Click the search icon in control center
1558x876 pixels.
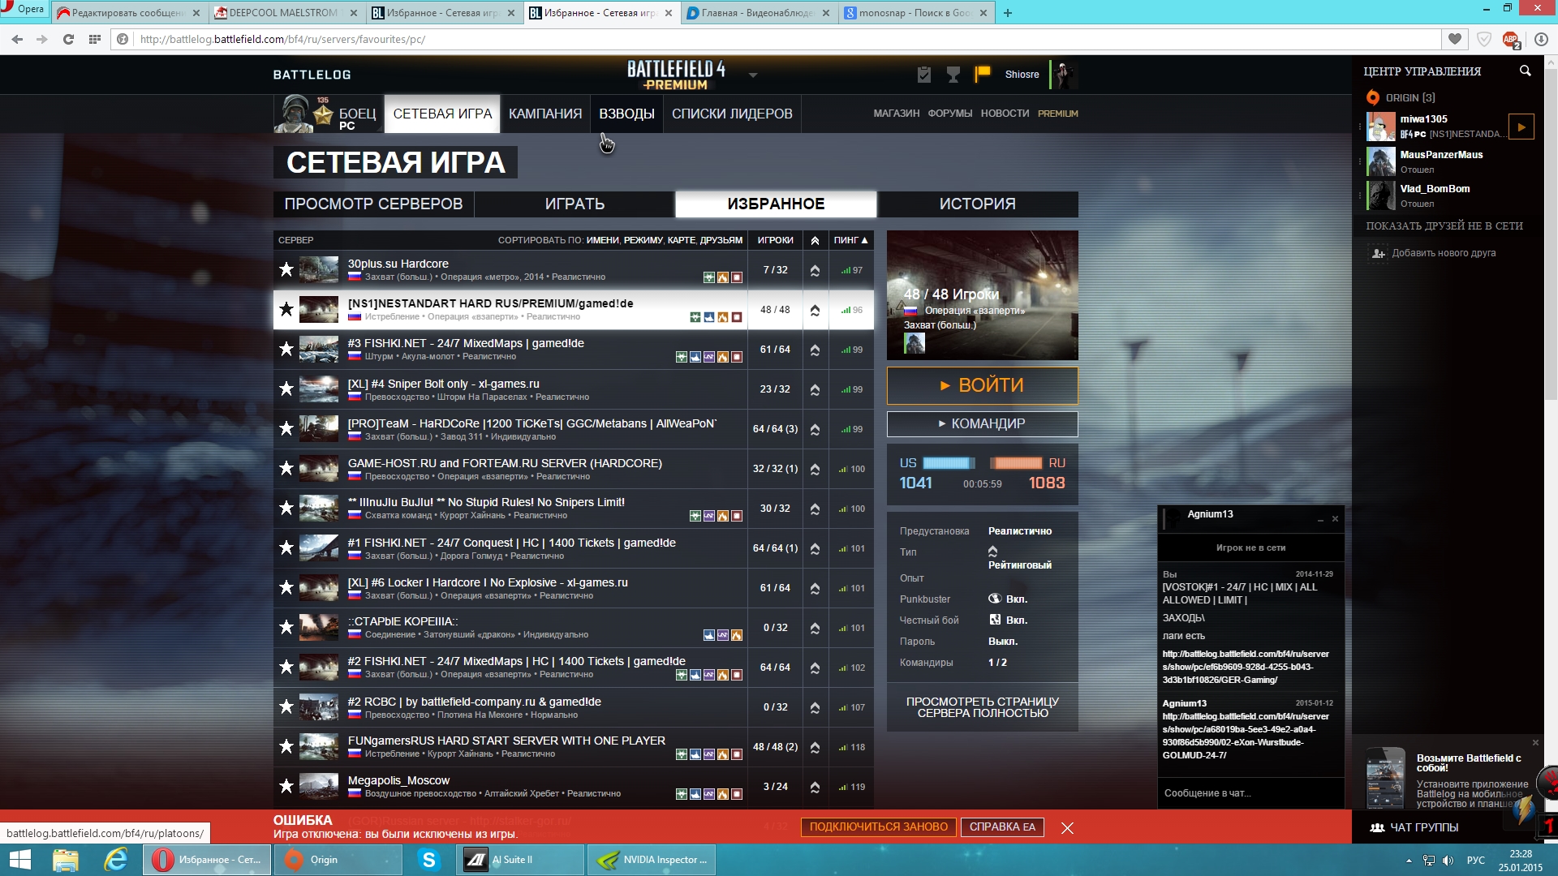click(1525, 71)
